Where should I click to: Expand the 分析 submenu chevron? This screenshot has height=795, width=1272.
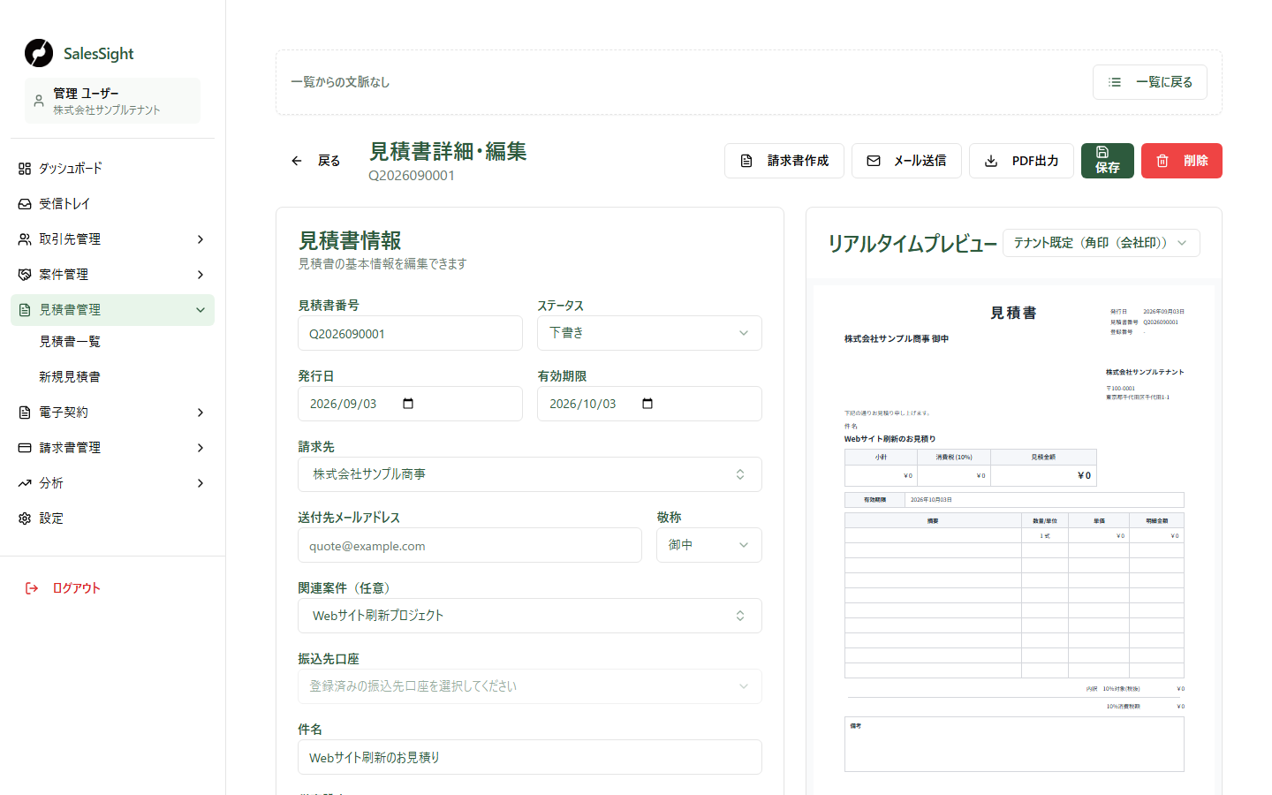click(201, 483)
